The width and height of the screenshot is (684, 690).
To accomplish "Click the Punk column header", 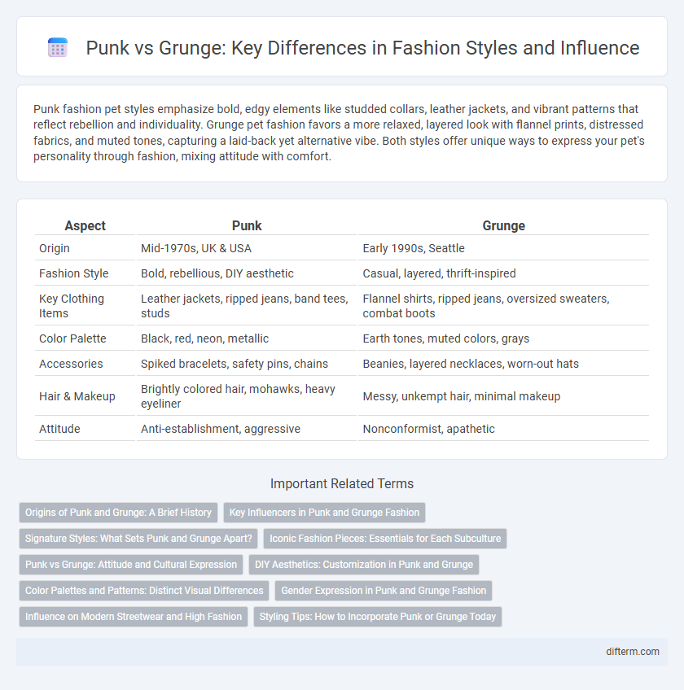I will tap(247, 225).
